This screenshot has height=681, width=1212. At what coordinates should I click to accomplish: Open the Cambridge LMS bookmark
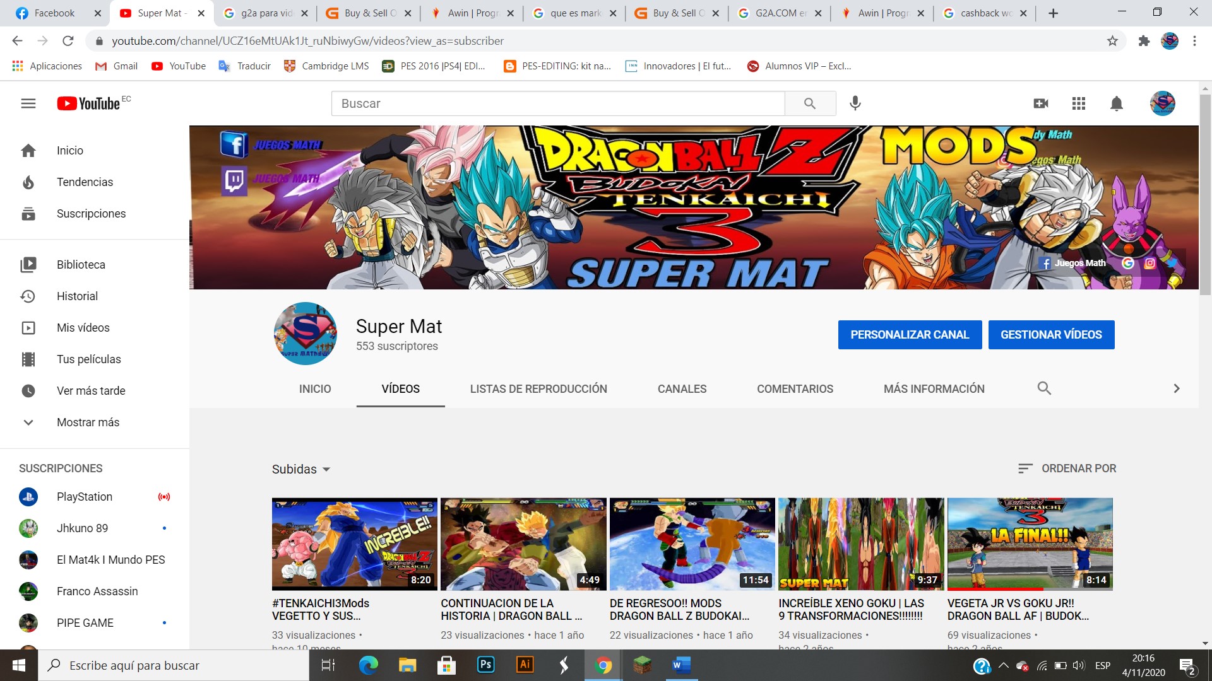click(326, 66)
